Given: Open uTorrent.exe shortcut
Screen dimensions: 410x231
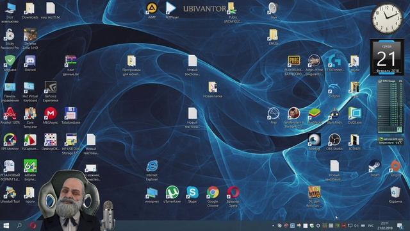Looking at the screenshot, I should 172,194.
